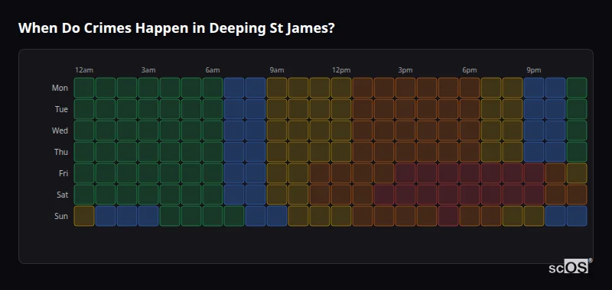The width and height of the screenshot is (612, 290).
Task: Select the Monday 9pm blue cell
Action: pos(533,88)
